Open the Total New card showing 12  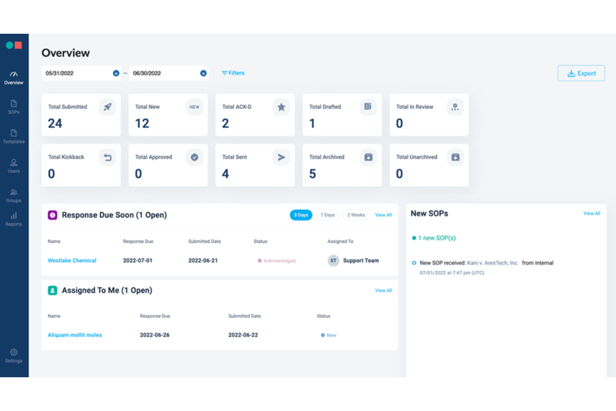point(168,115)
